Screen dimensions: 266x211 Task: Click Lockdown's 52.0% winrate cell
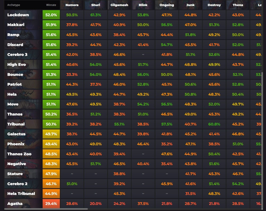pos(51,15)
